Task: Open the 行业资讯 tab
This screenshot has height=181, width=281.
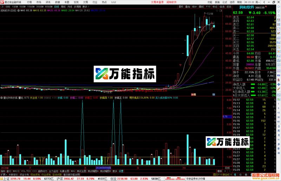Action: 46,175
